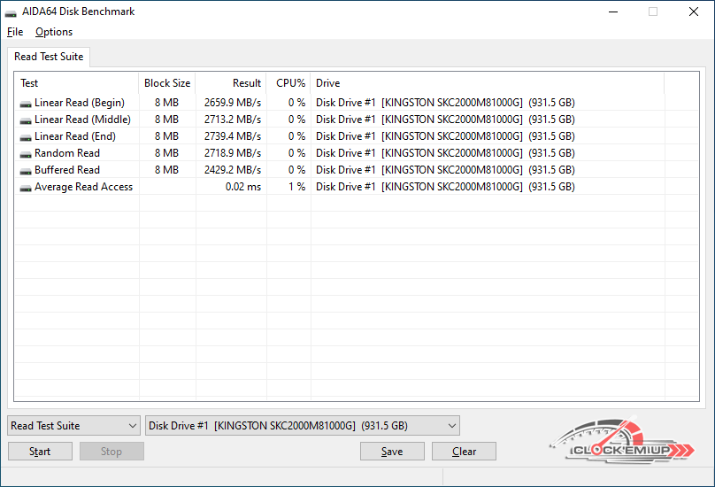Select the Buffered Read 2429.2 MB/s result
This screenshot has height=487, width=715.
click(232, 170)
